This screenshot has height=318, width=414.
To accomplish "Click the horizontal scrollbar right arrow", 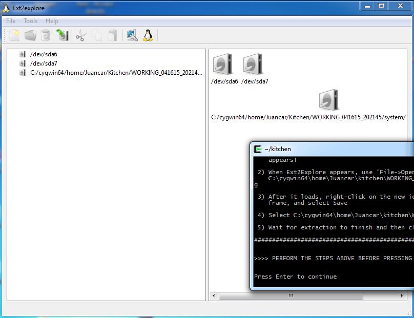I will [x=402, y=295].
